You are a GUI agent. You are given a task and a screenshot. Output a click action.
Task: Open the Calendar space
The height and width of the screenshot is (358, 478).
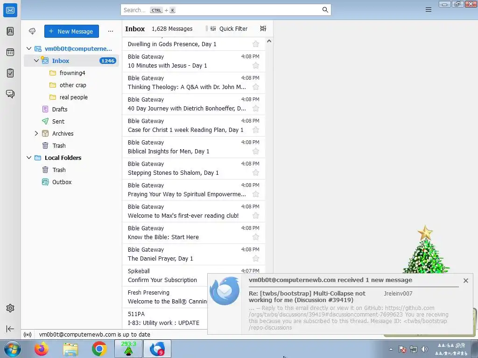(x=10, y=52)
